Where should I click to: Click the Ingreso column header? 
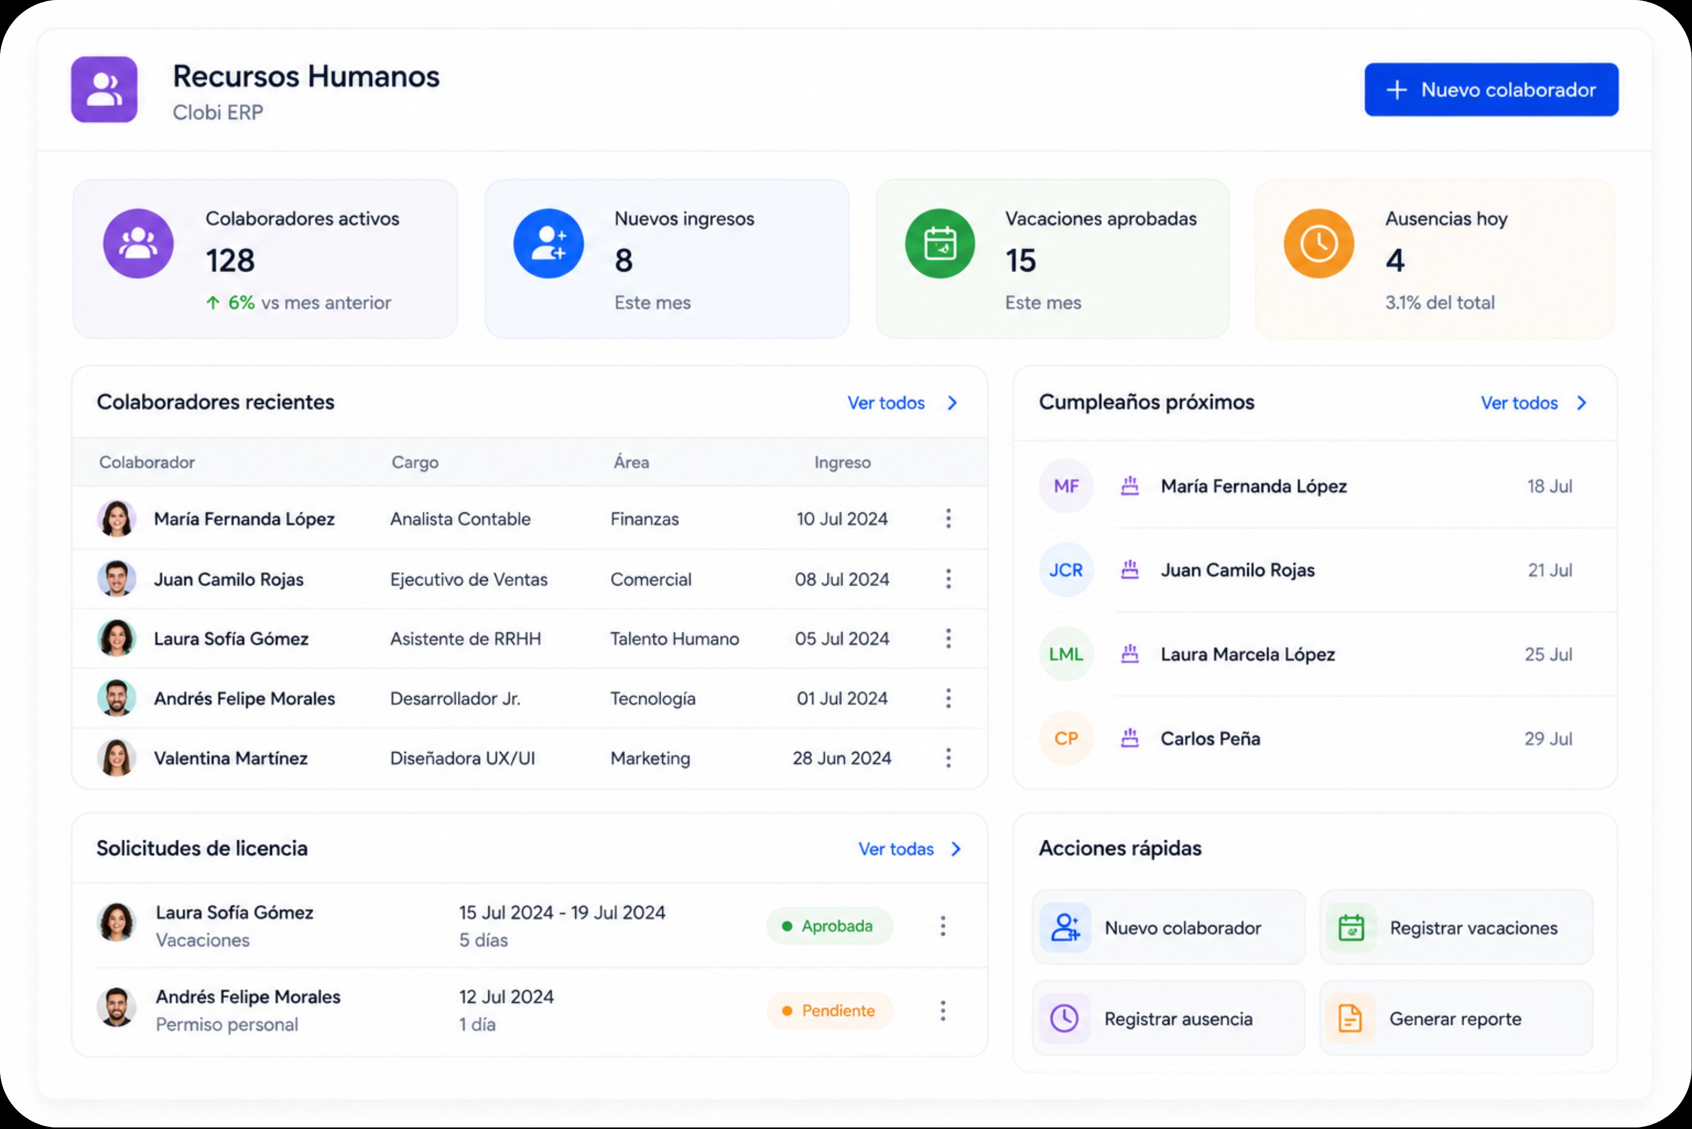842,462
